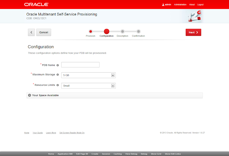The width and height of the screenshot is (229, 156).
Task: Select the Configuration step marker
Action: tap(107, 31)
